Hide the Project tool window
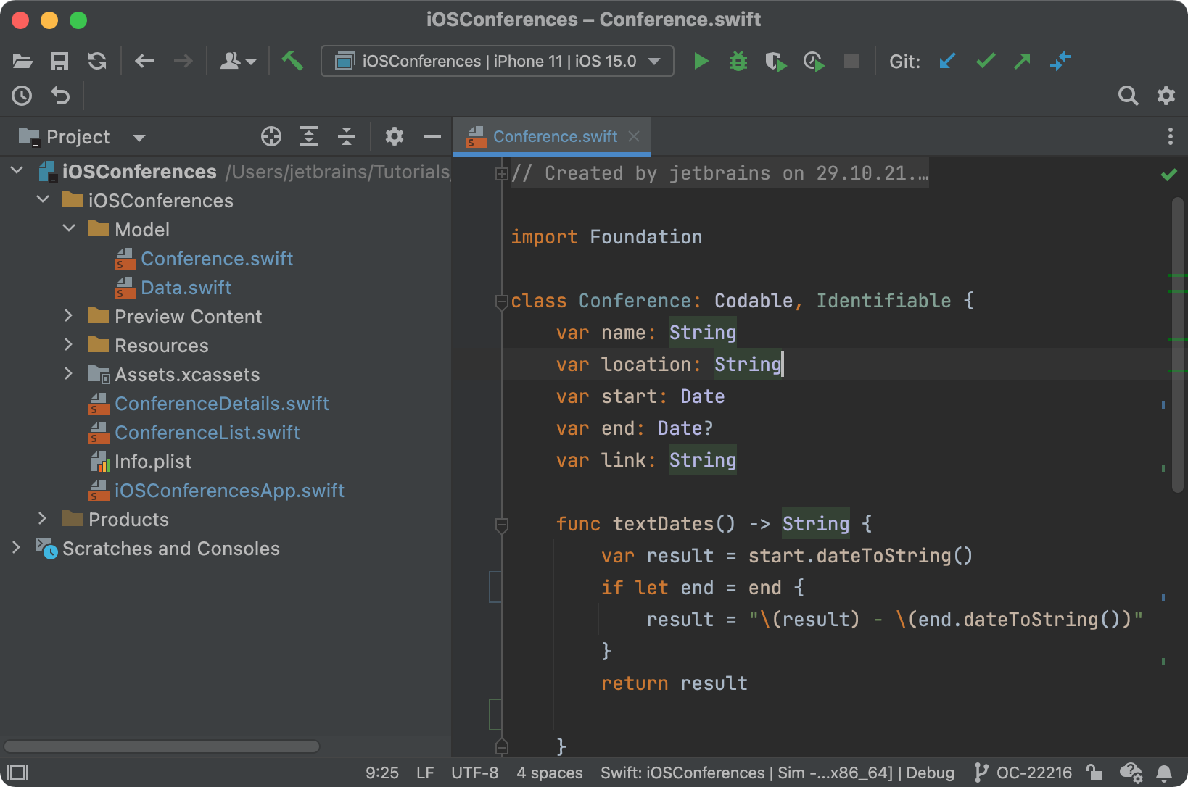The image size is (1188, 787). (432, 136)
